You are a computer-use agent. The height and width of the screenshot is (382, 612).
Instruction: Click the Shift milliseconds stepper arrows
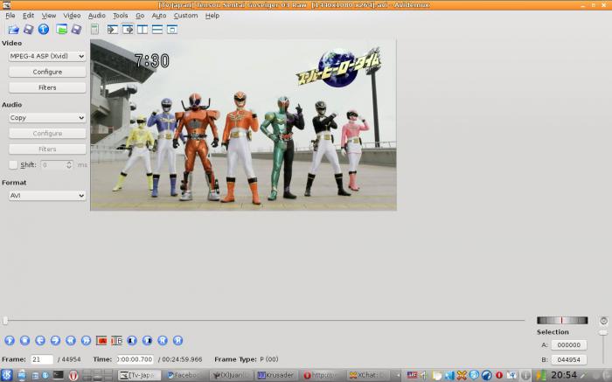pos(69,165)
